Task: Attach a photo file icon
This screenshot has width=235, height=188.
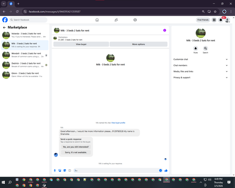Action: (x=60, y=171)
